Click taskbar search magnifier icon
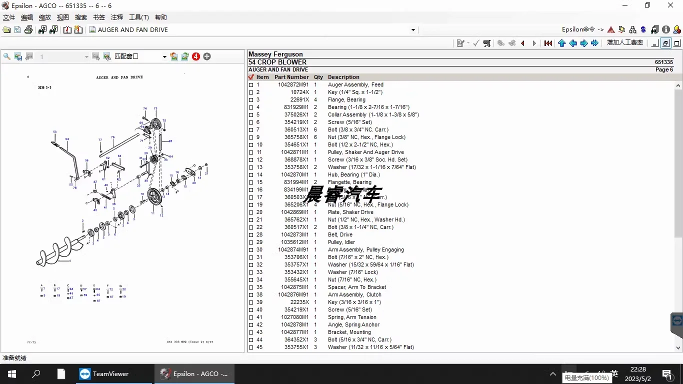Image resolution: width=683 pixels, height=384 pixels. point(36,374)
